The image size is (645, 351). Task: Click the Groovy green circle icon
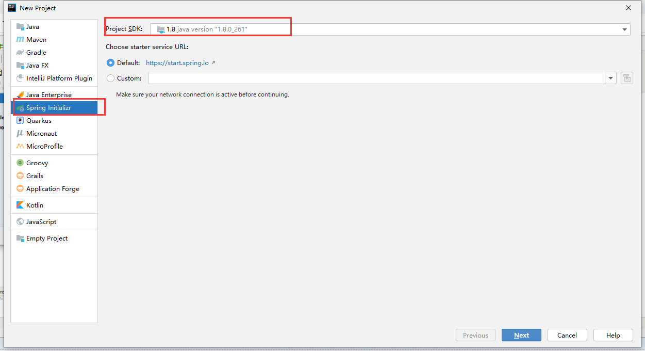(20, 163)
